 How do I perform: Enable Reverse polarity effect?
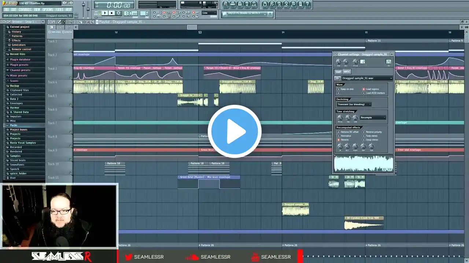coord(364,132)
